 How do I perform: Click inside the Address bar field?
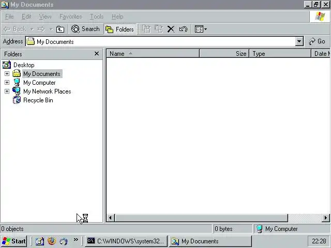click(161, 41)
